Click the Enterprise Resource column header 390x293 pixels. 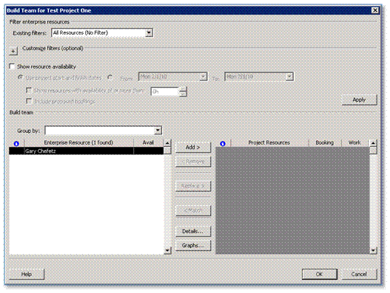(79, 142)
